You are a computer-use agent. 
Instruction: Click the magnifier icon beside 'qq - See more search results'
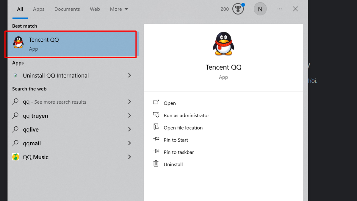pyautogui.click(x=15, y=102)
